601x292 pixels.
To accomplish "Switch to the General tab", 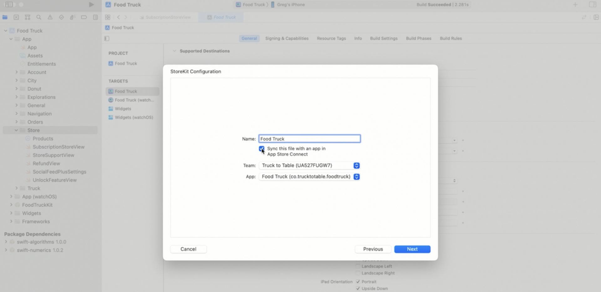I will tap(249, 38).
